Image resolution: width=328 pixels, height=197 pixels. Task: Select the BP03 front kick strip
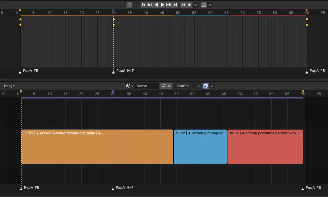(x=265, y=147)
